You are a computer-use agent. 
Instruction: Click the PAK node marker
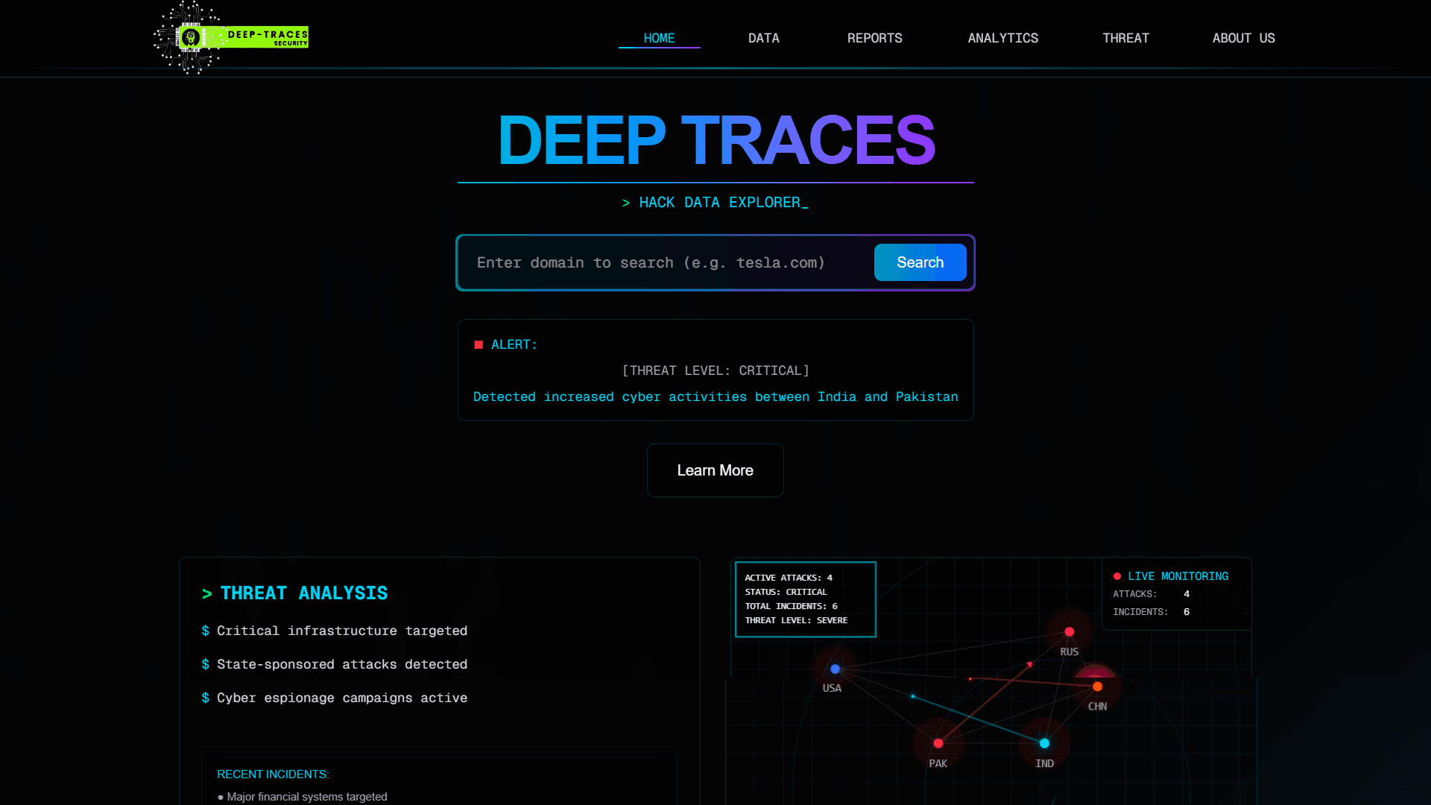coord(938,742)
